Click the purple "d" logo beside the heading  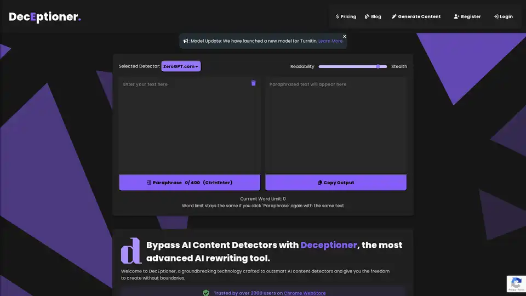[x=131, y=251]
